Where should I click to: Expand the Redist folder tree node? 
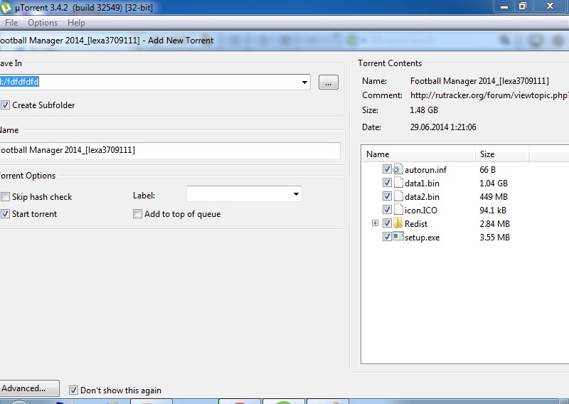(x=376, y=223)
